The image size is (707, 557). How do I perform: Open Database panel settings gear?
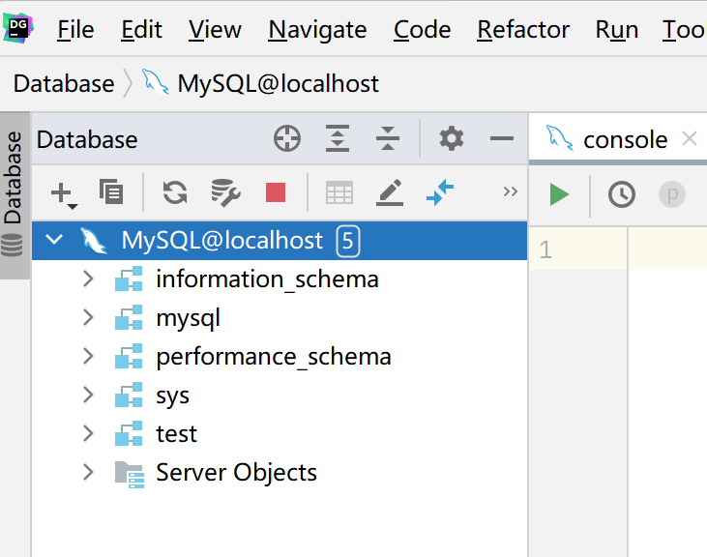[x=452, y=139]
